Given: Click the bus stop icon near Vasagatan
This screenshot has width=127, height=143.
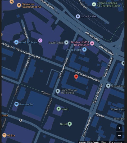Looking at the screenshot, I should tap(21, 120).
